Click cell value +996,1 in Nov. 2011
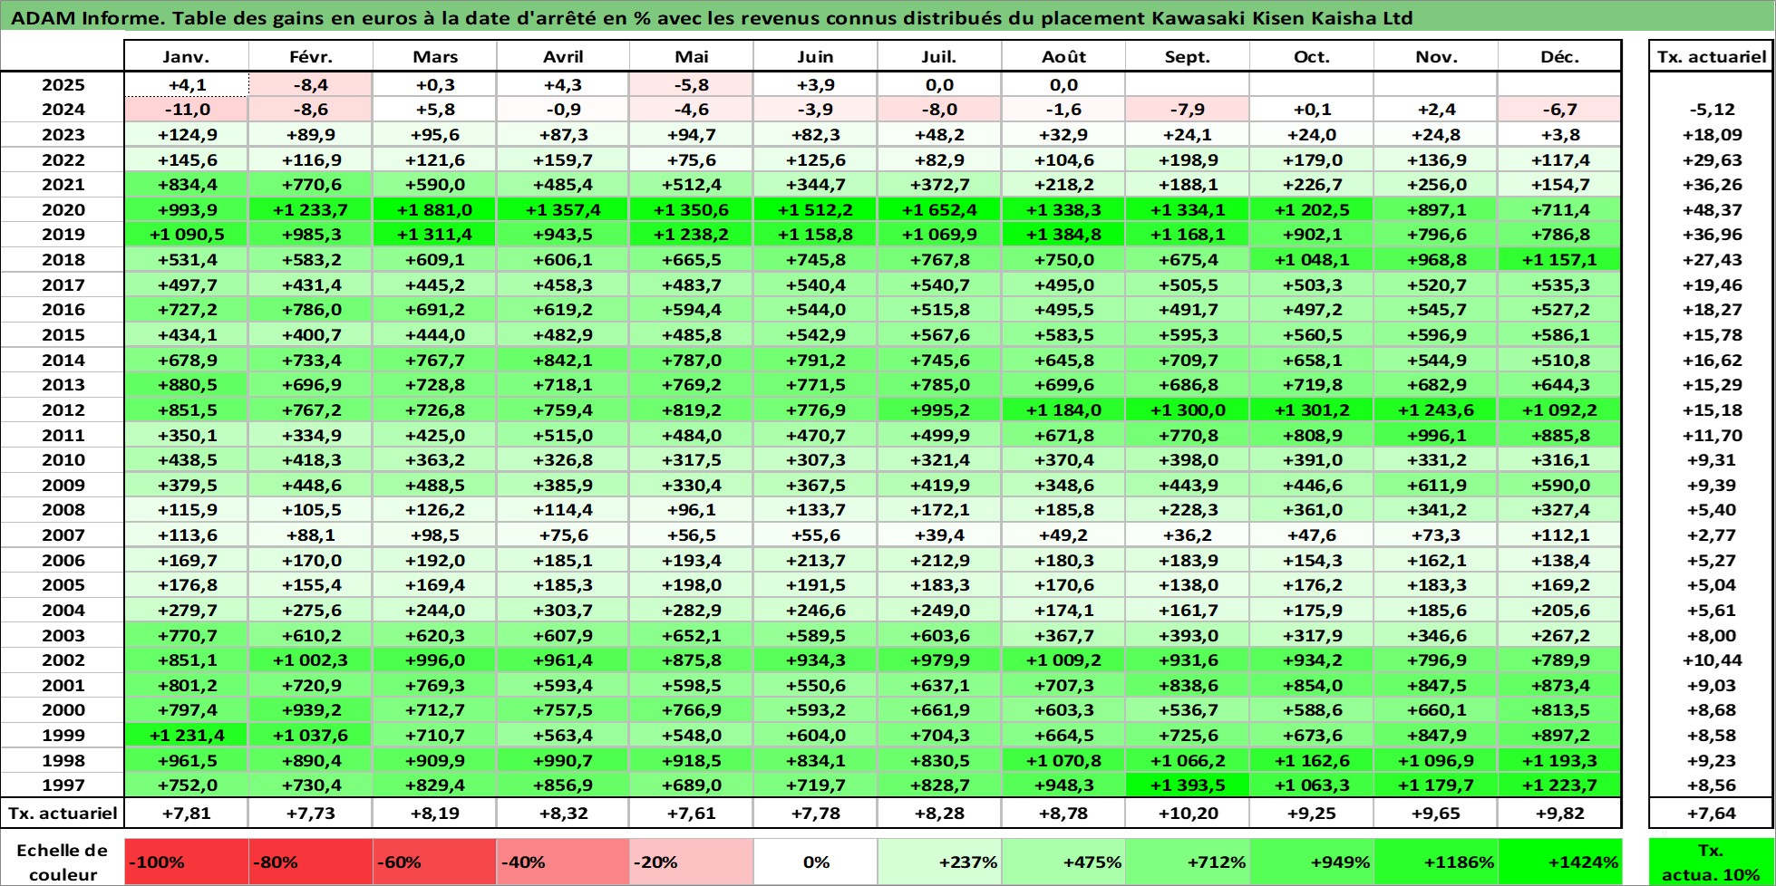1776x886 pixels. coord(1436,436)
